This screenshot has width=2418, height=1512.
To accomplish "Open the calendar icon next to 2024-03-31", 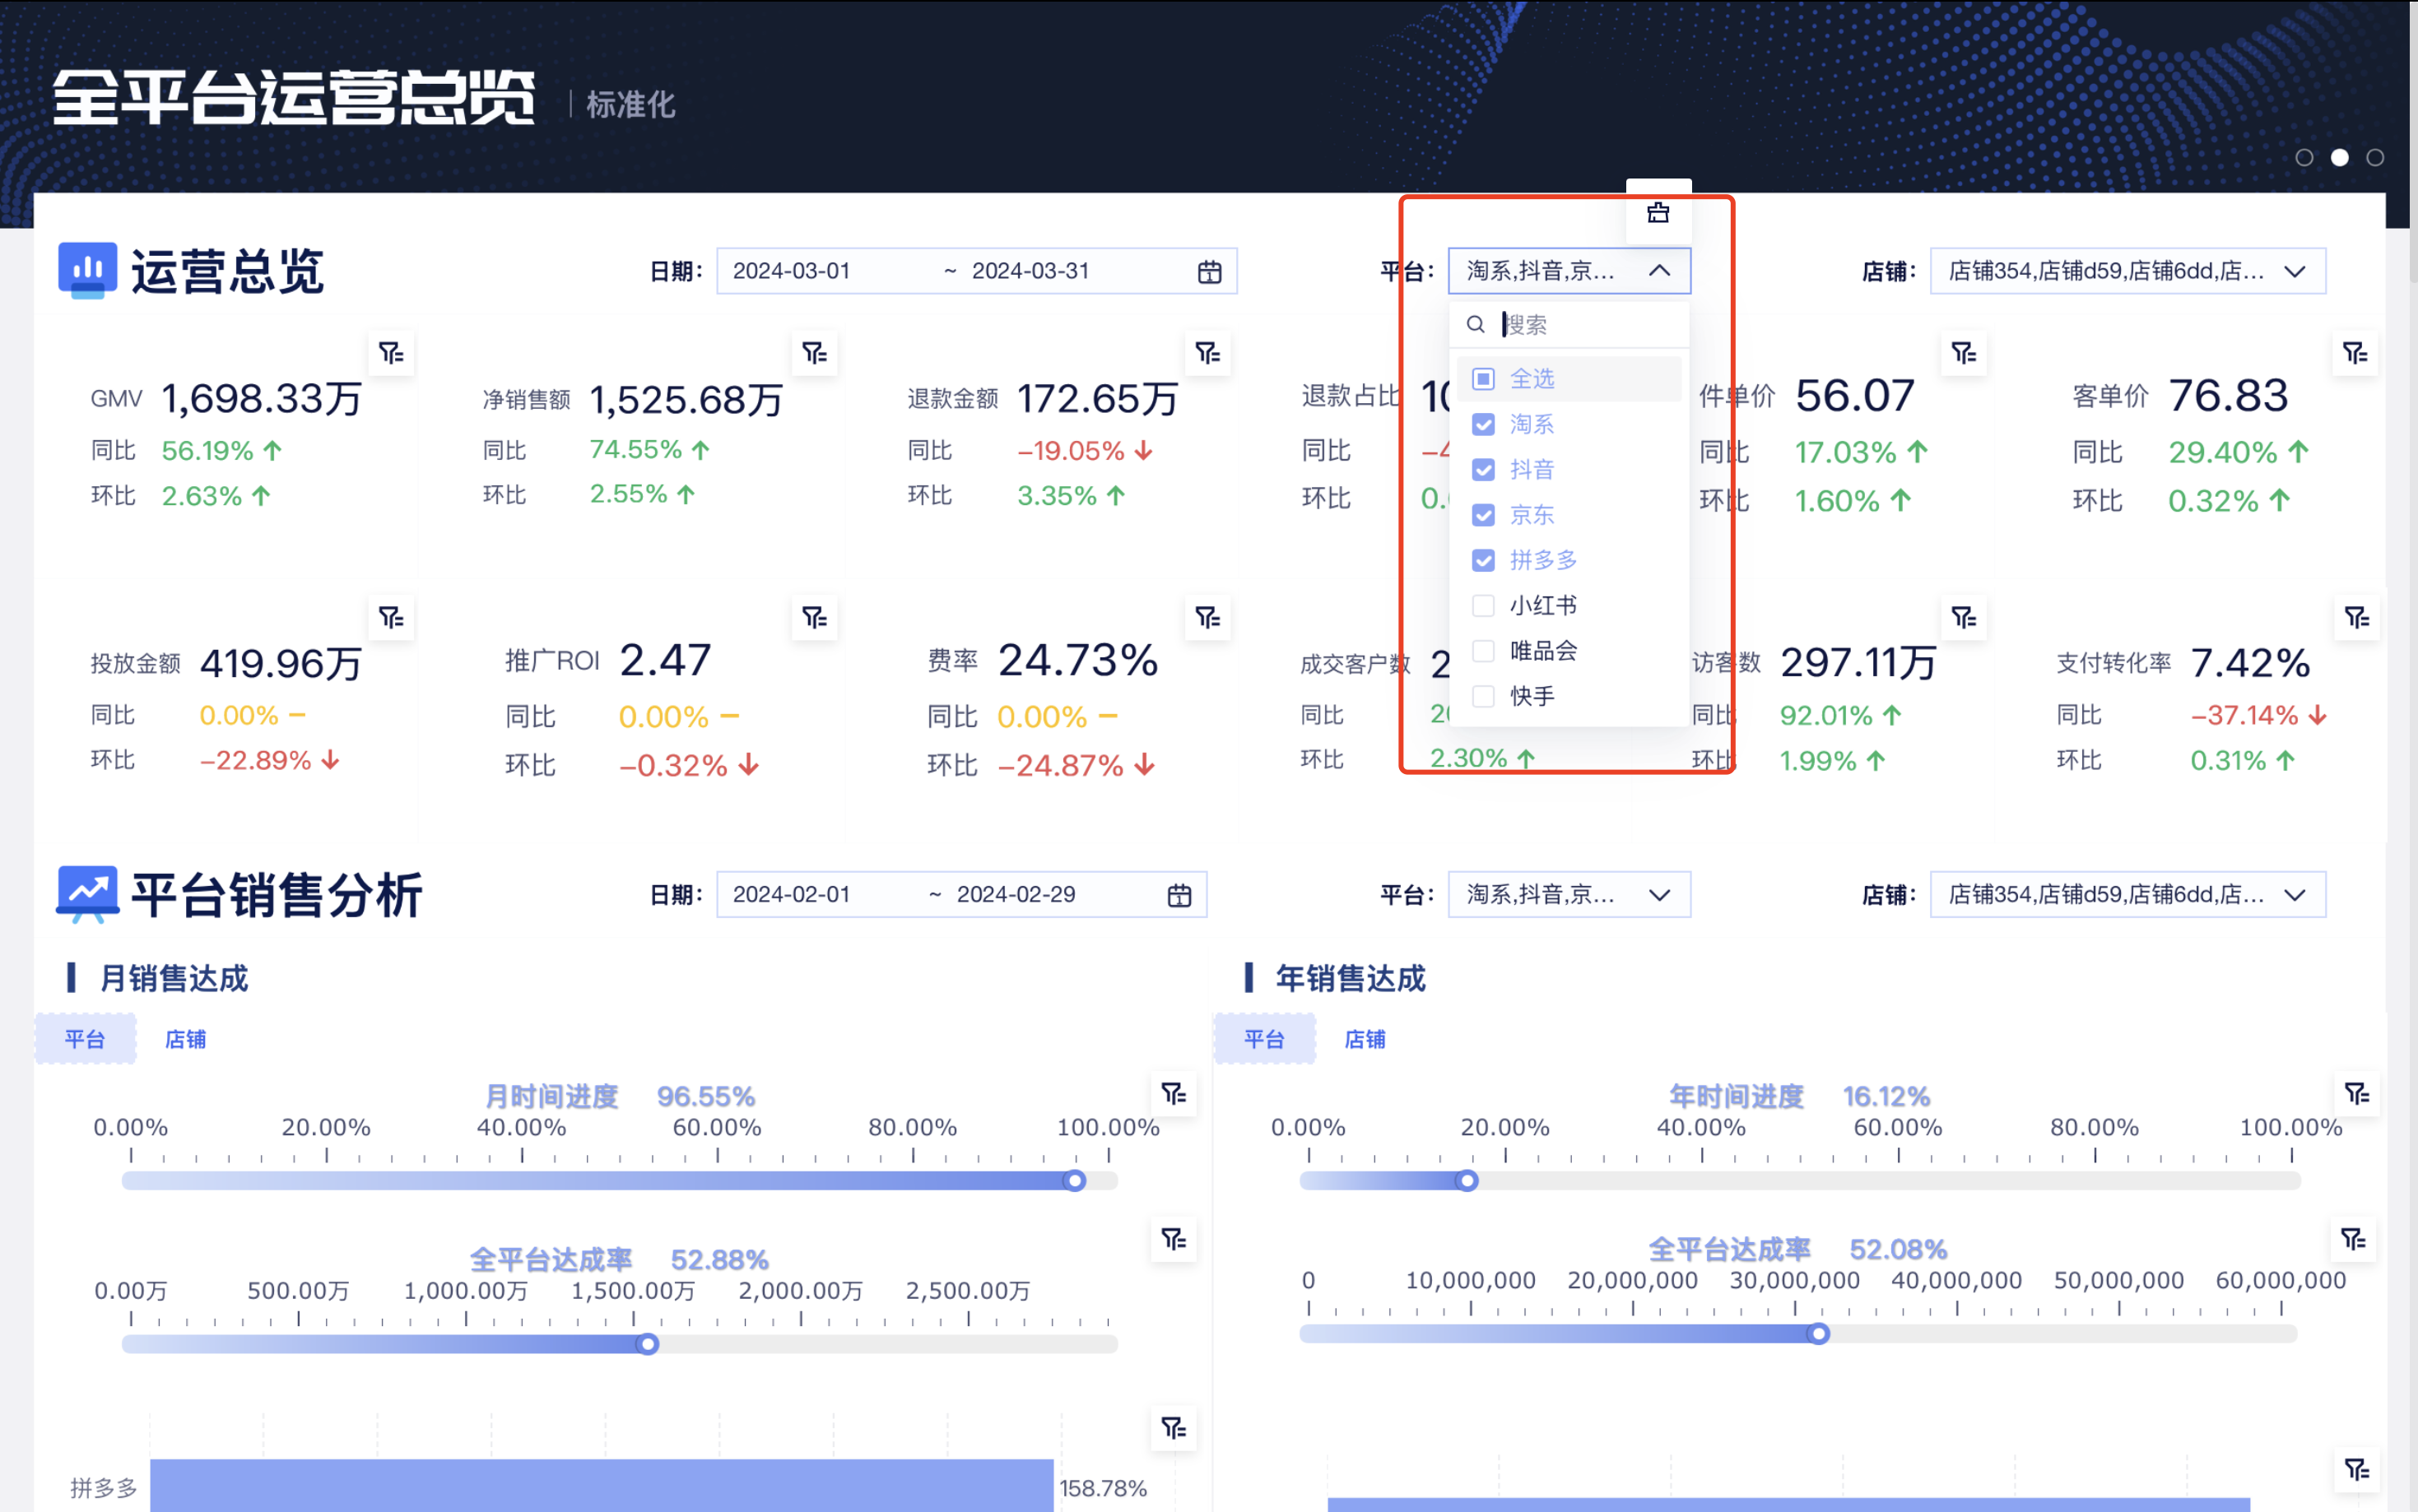I will [x=1208, y=270].
